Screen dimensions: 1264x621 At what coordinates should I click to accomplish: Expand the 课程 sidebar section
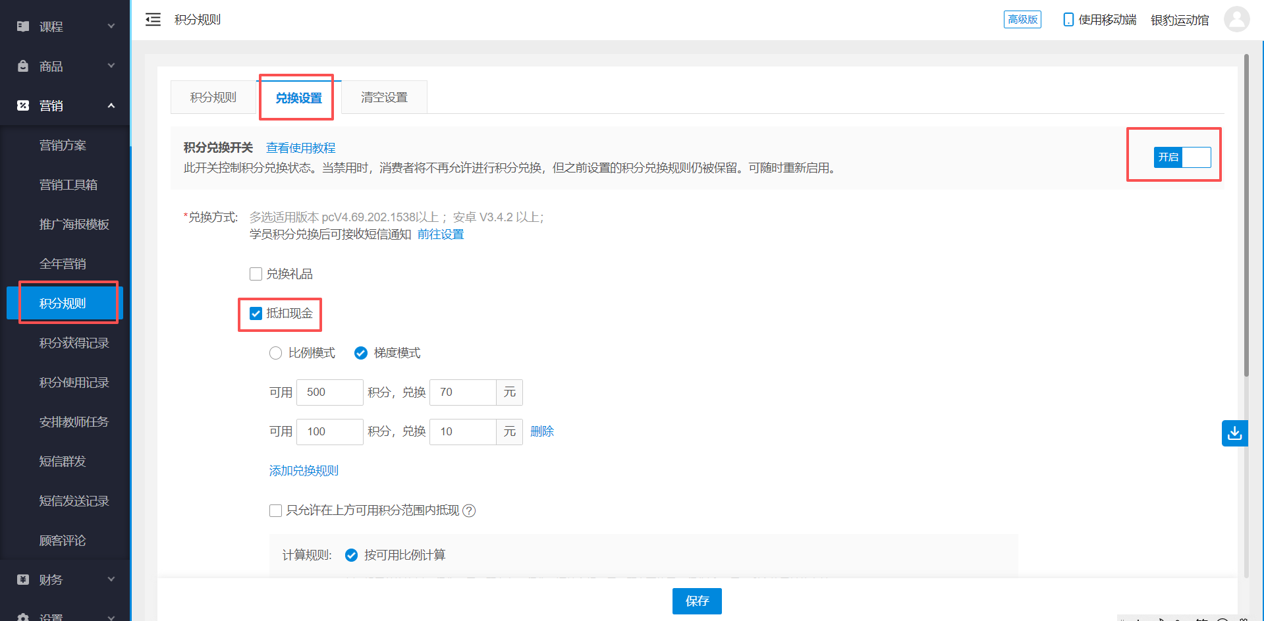(111, 26)
